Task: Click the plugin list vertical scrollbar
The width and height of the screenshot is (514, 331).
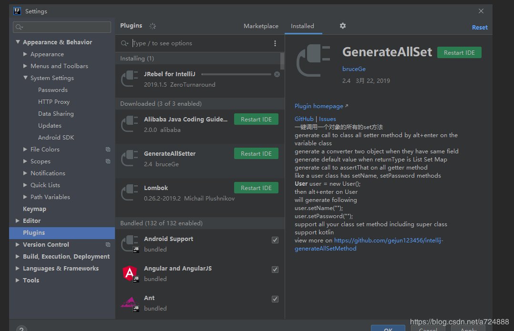Action: pos(282,61)
